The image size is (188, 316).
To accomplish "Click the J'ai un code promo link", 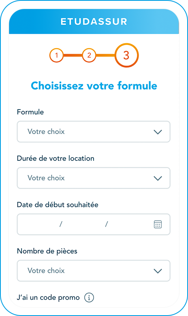I will (x=48, y=297).
